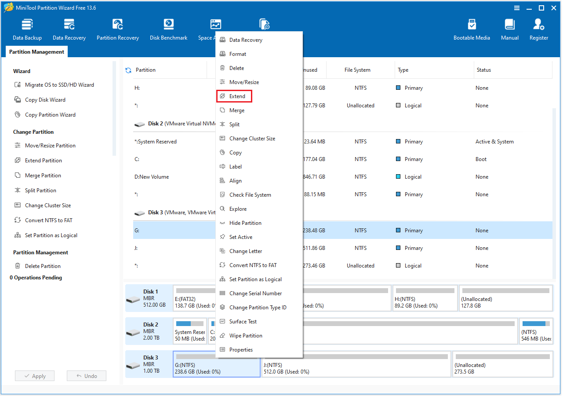Switch to the Partition Management tab
Viewport: 563px width, 396px height.
coord(36,51)
